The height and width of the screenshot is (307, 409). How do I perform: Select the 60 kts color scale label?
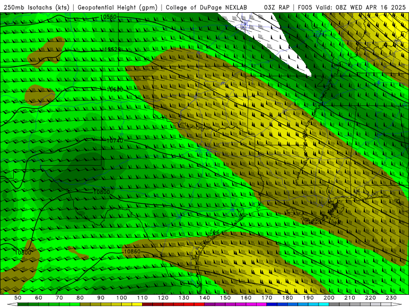39,298
